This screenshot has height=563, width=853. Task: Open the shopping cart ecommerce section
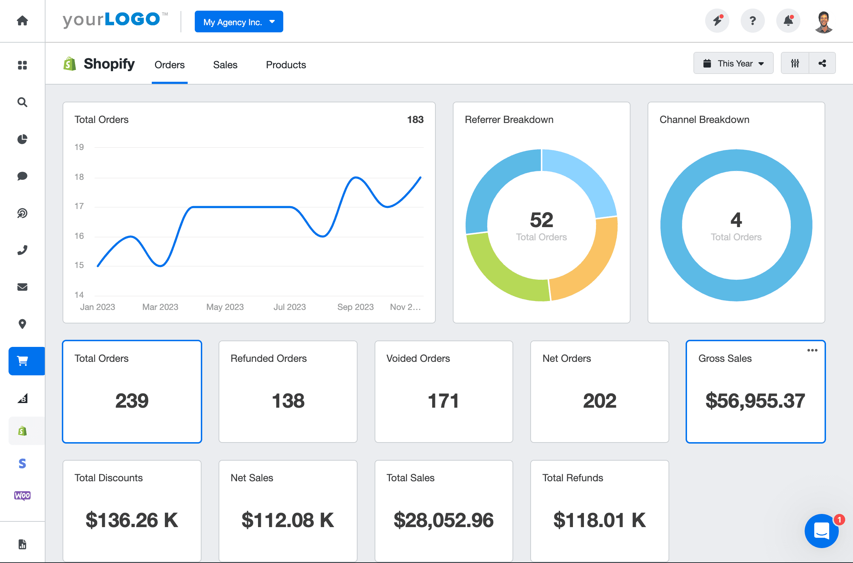[x=22, y=361]
